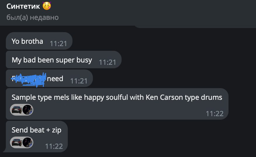This screenshot has width=256, height=157.
Task: Click the 11:22 timestamp on Ken Carson message
Action: point(215,114)
